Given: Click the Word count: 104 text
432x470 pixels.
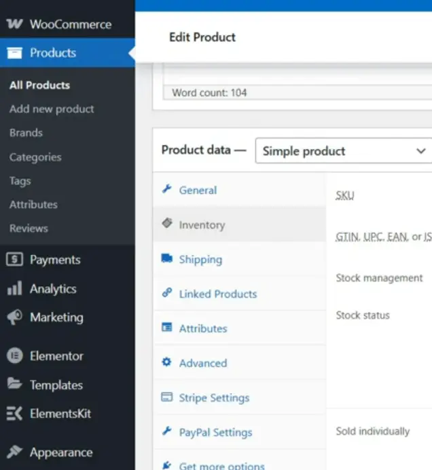Looking at the screenshot, I should [x=209, y=93].
